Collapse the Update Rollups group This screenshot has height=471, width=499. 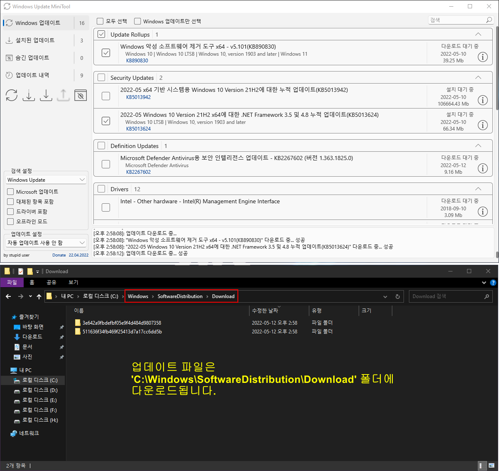478,35
